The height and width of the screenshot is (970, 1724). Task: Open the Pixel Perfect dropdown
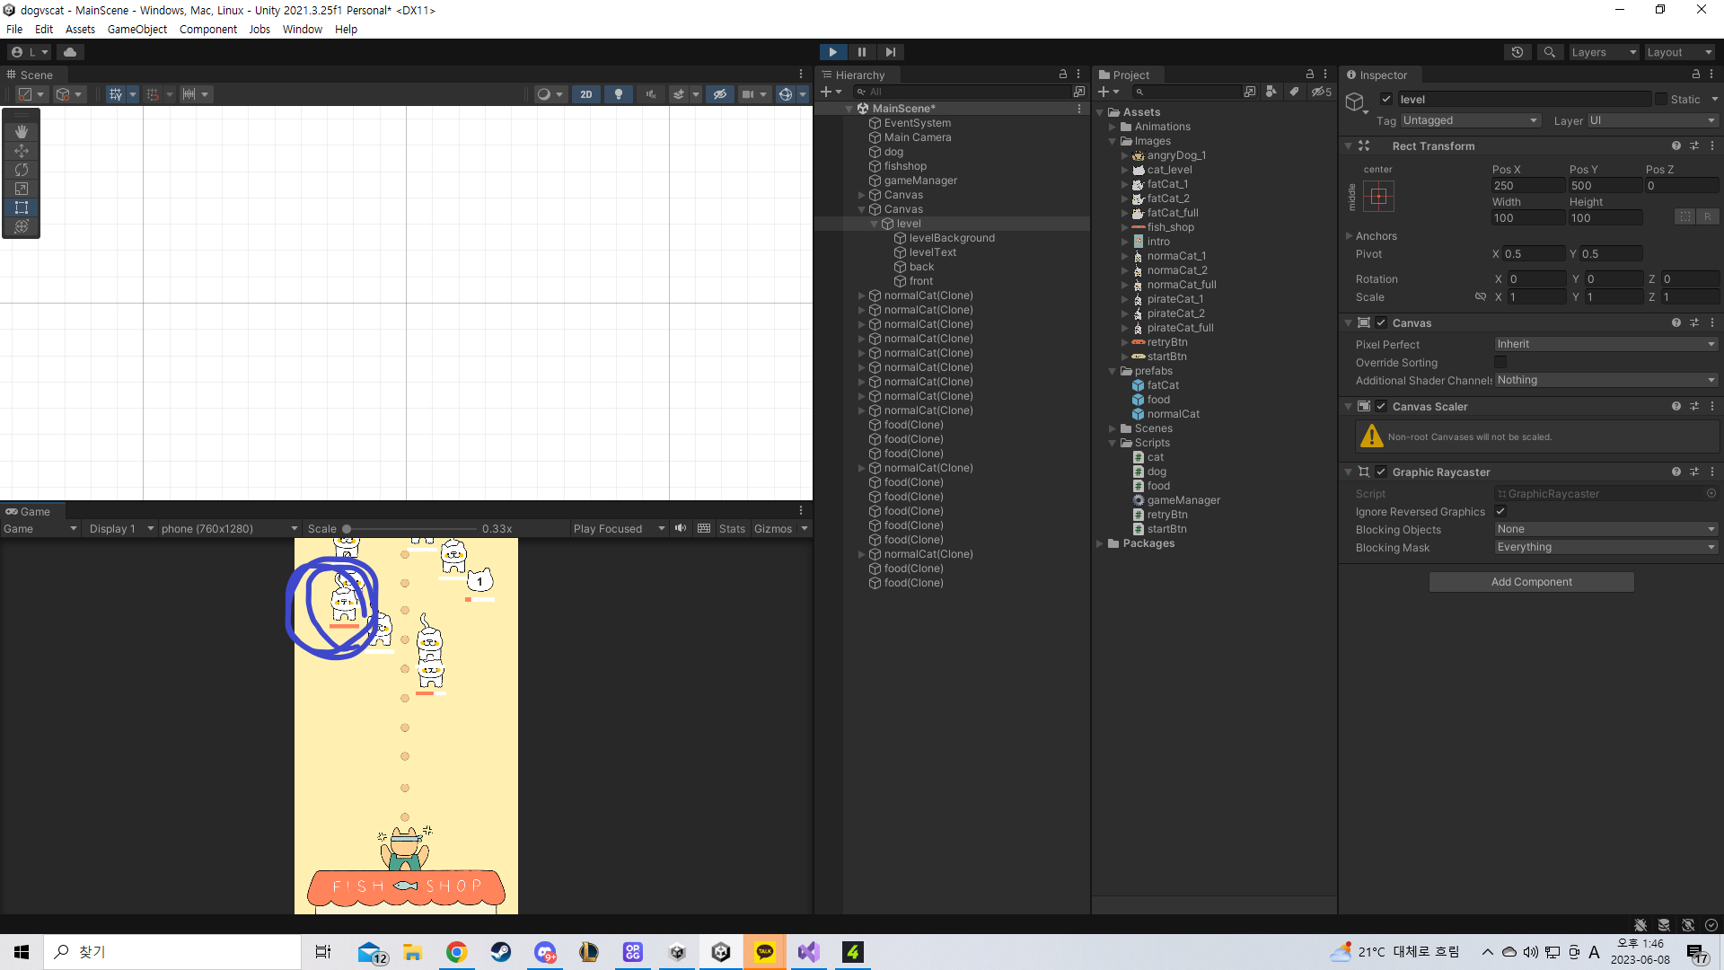pyautogui.click(x=1606, y=344)
